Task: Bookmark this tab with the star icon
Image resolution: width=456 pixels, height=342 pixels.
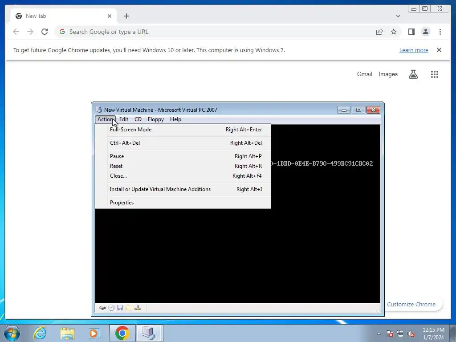Action: point(394,32)
